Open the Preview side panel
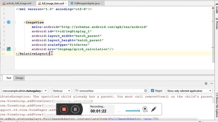The width and height of the screenshot is (218, 122). tap(217, 24)
